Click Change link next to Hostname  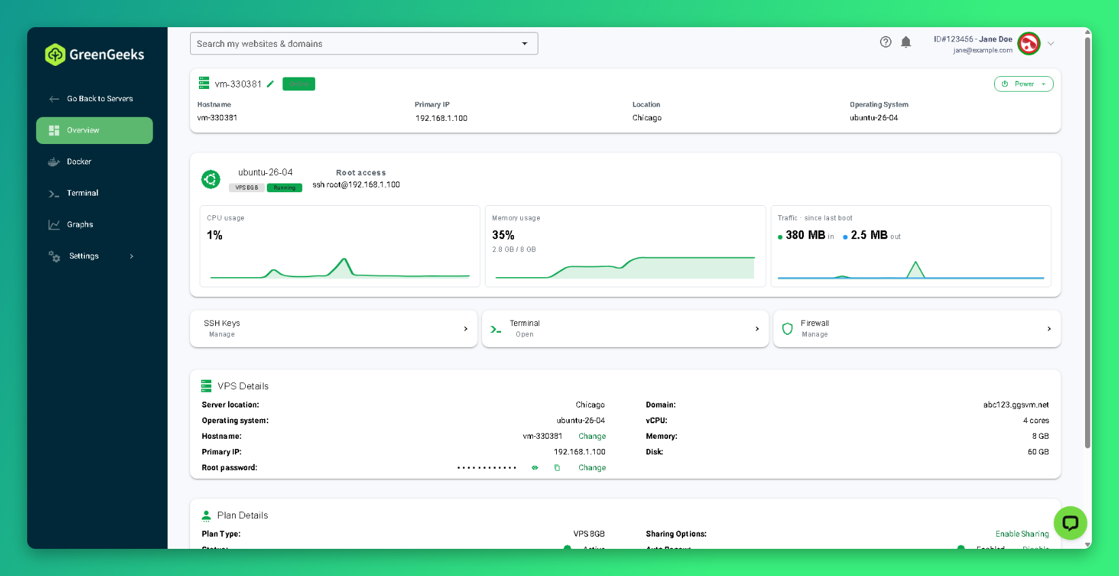point(592,436)
